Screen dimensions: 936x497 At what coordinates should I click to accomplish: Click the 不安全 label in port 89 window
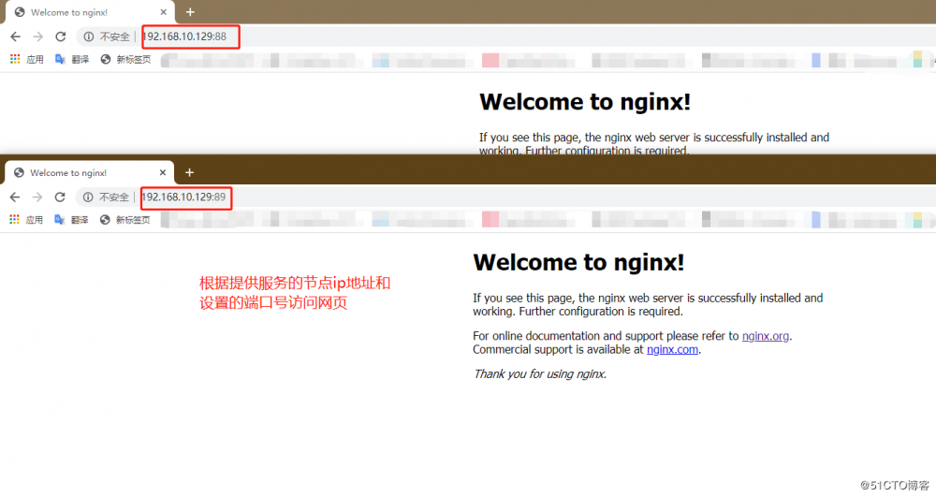(x=114, y=197)
